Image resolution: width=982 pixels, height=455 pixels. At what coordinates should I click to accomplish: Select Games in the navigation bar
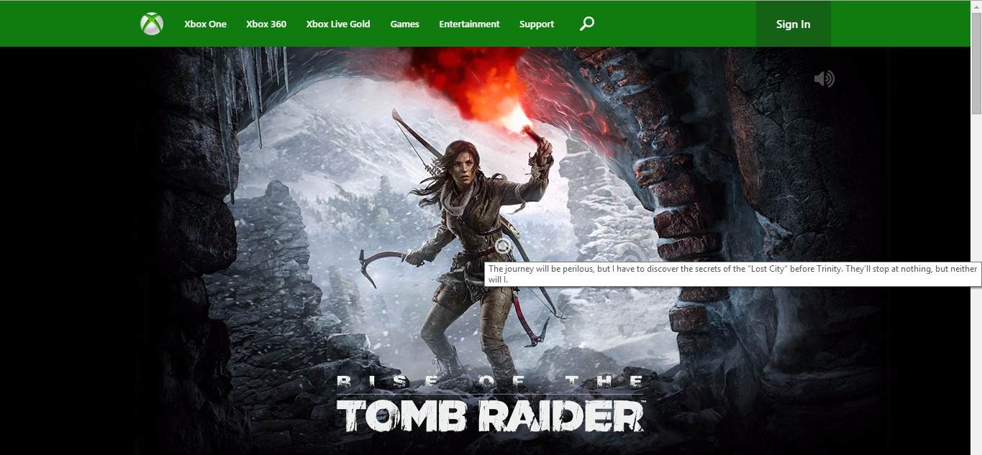pos(404,24)
